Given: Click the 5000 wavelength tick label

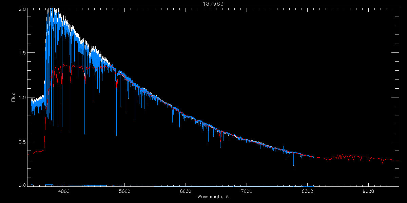Looking at the screenshot, I should pyautogui.click(x=125, y=192).
